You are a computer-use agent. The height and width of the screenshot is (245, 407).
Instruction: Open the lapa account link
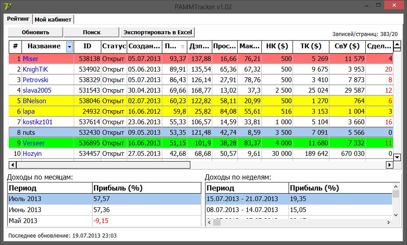click(29, 112)
